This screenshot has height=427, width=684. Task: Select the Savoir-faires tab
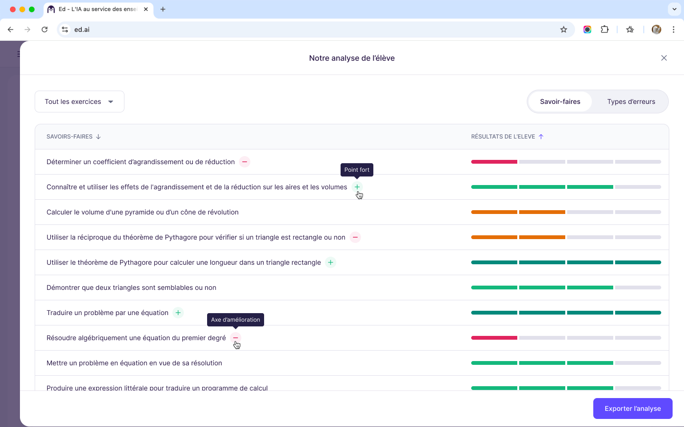coord(560,102)
